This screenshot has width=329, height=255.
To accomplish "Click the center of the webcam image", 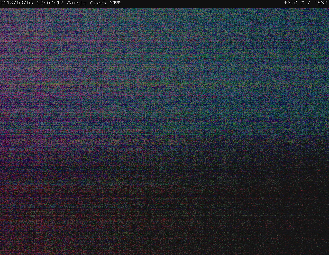I will click(x=164, y=132).
